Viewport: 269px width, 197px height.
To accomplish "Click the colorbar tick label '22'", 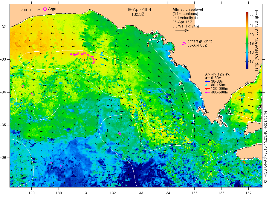I will tap(251, 17).
